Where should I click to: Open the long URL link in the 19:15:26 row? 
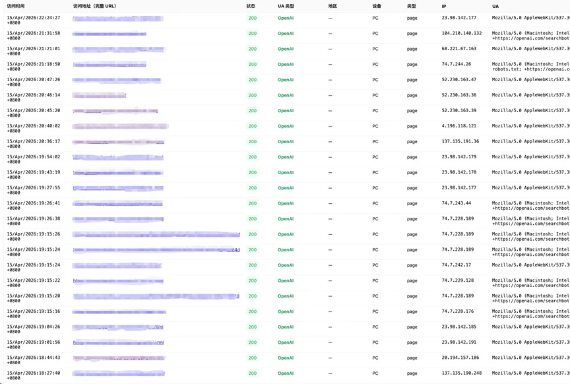[156, 234]
